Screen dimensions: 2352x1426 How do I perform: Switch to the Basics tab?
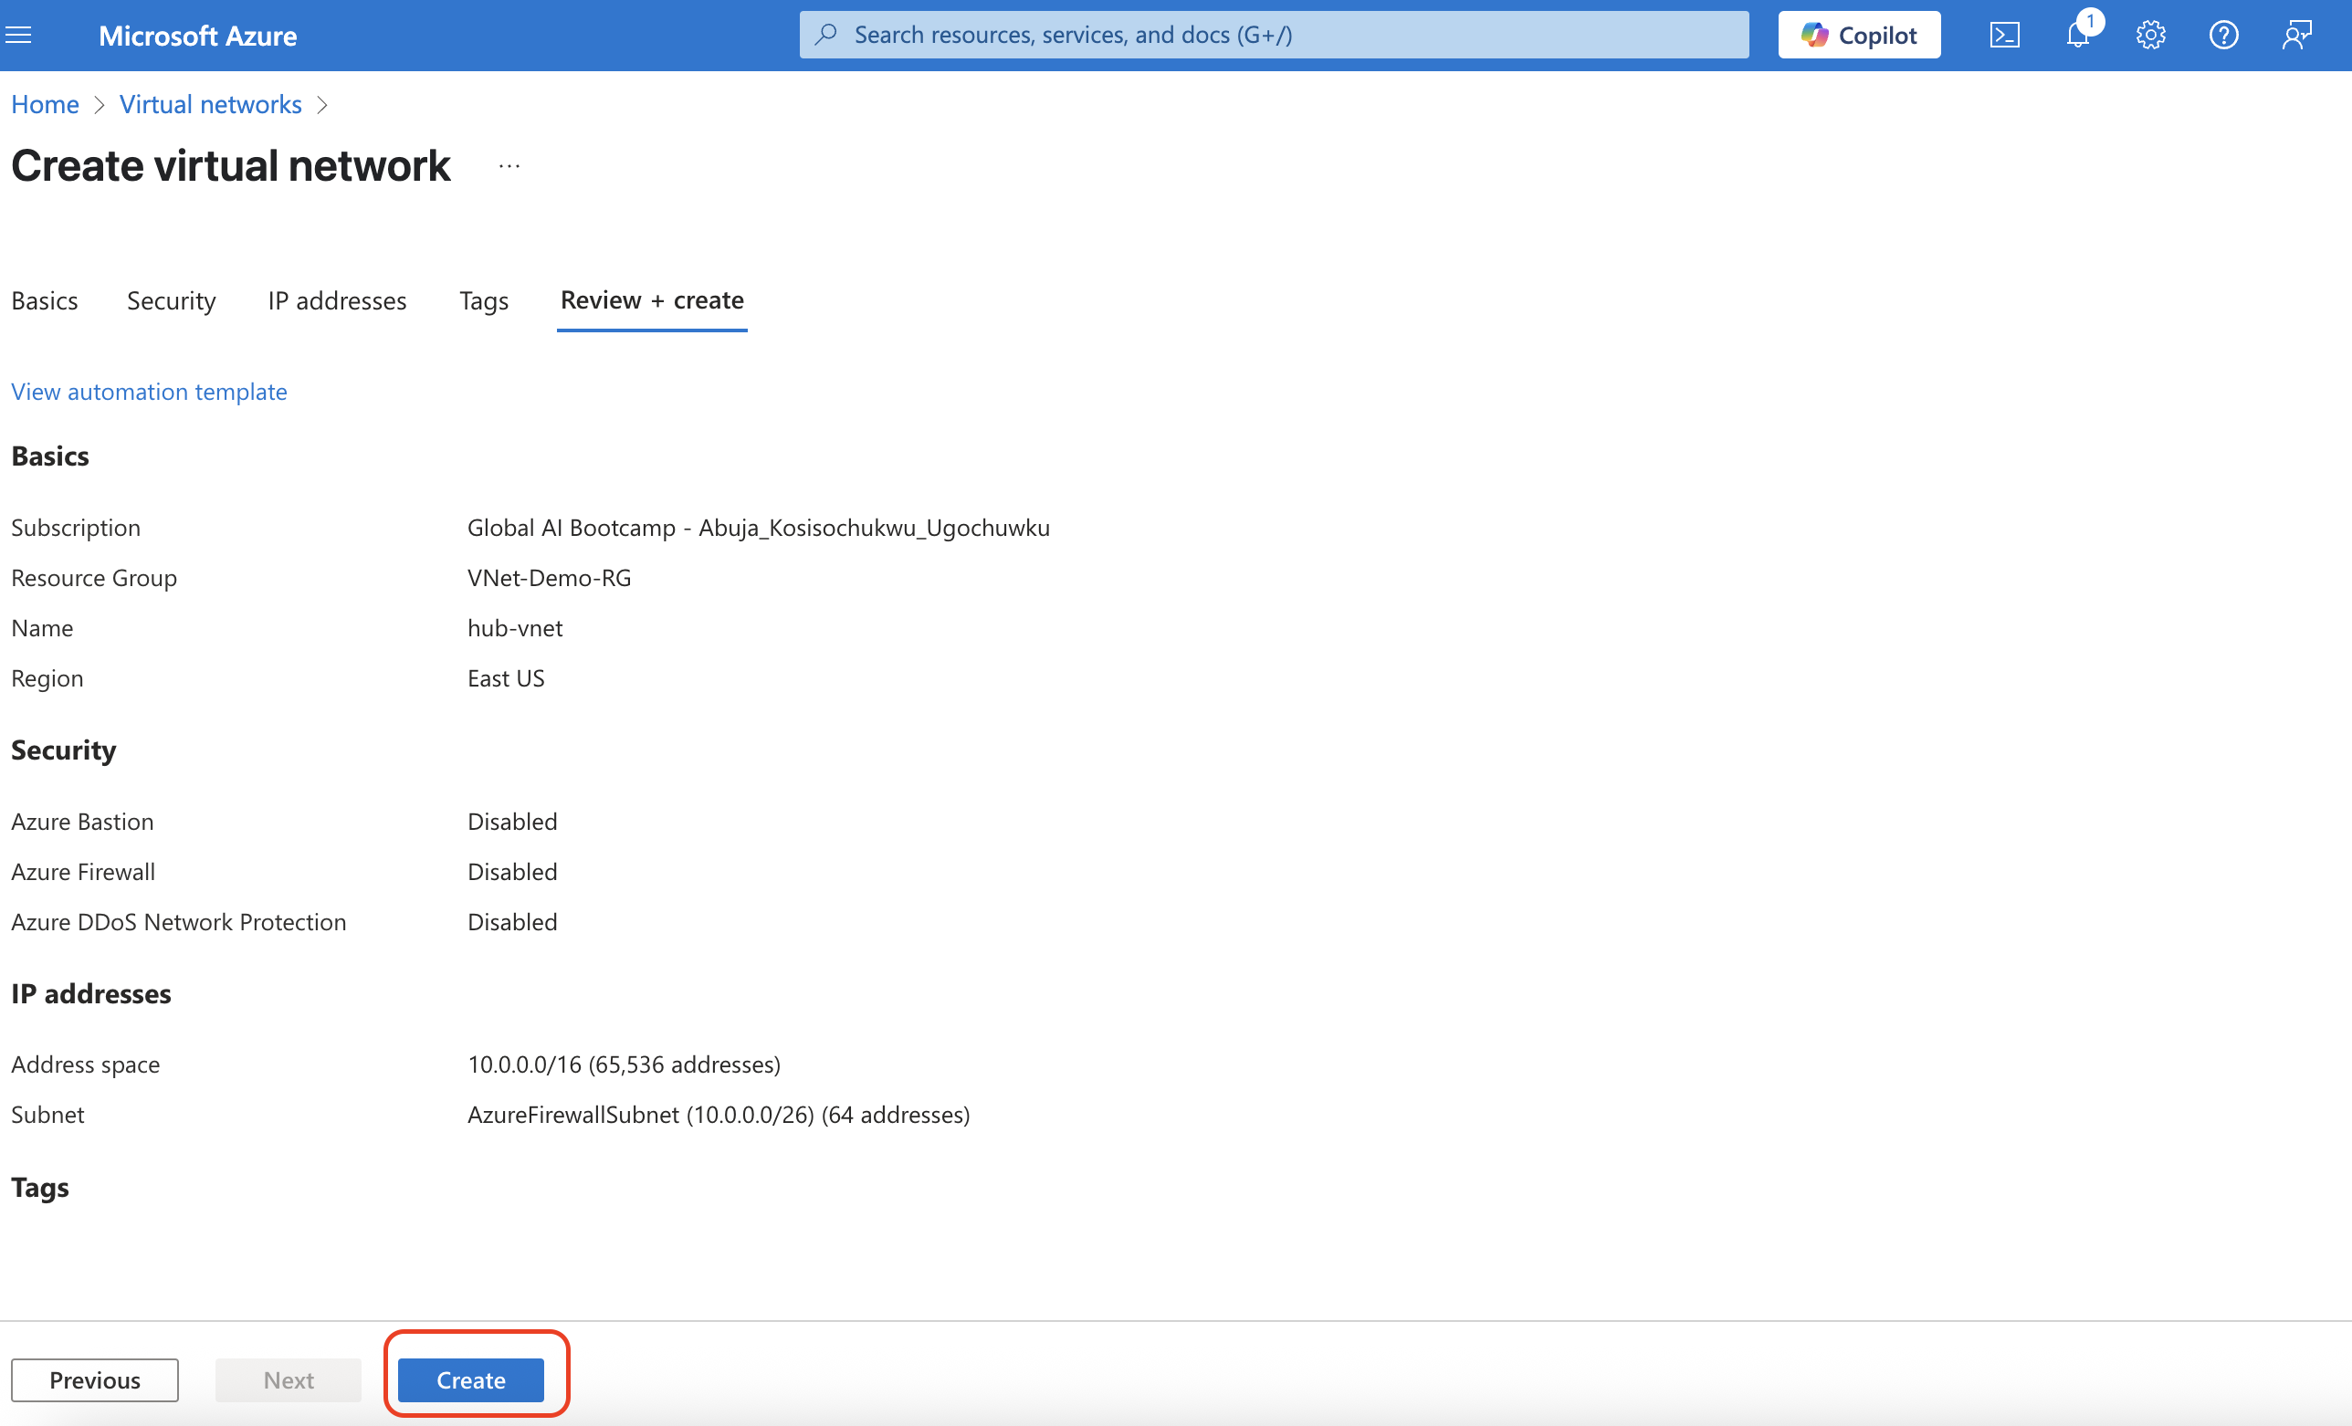coord(44,300)
